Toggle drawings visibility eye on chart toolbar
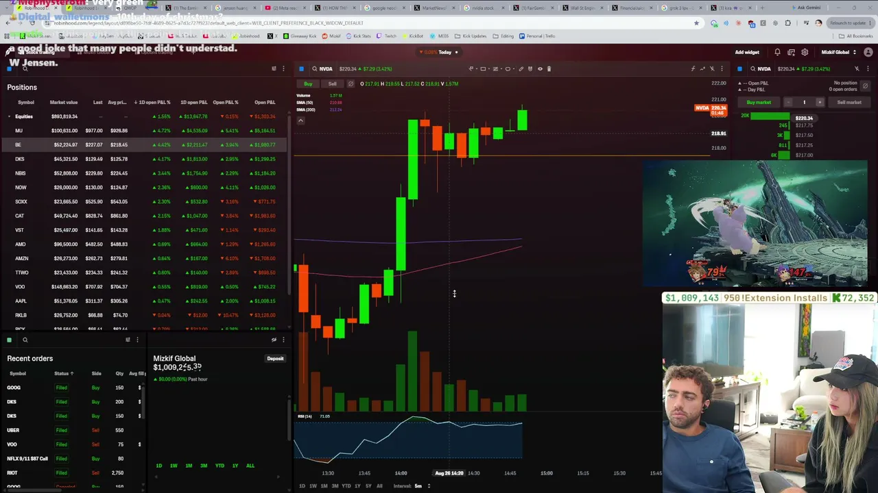Image resolution: width=878 pixels, height=493 pixels. coord(540,68)
